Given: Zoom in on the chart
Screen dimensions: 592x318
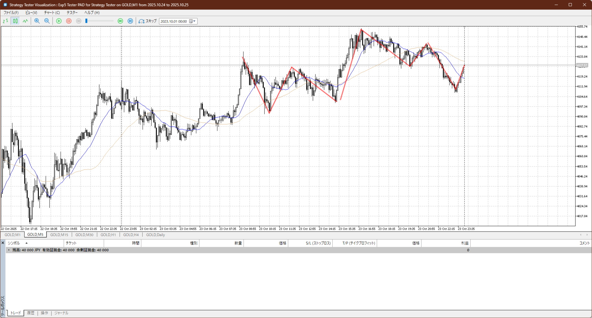Looking at the screenshot, I should tap(37, 21).
